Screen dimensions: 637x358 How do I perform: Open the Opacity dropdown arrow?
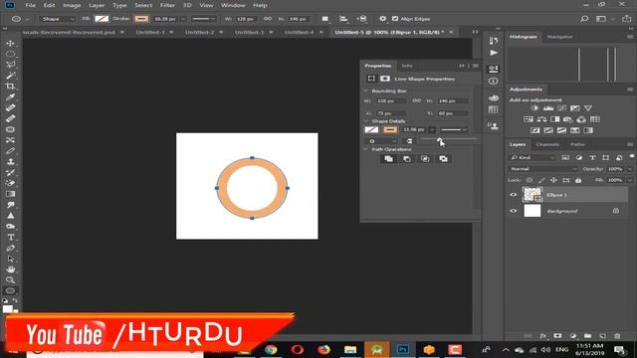pyautogui.click(x=630, y=169)
